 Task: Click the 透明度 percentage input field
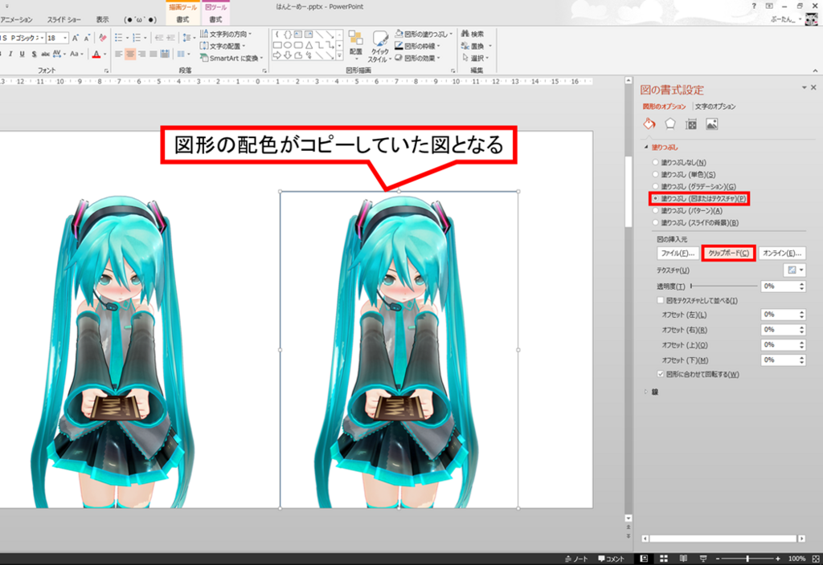coord(780,287)
